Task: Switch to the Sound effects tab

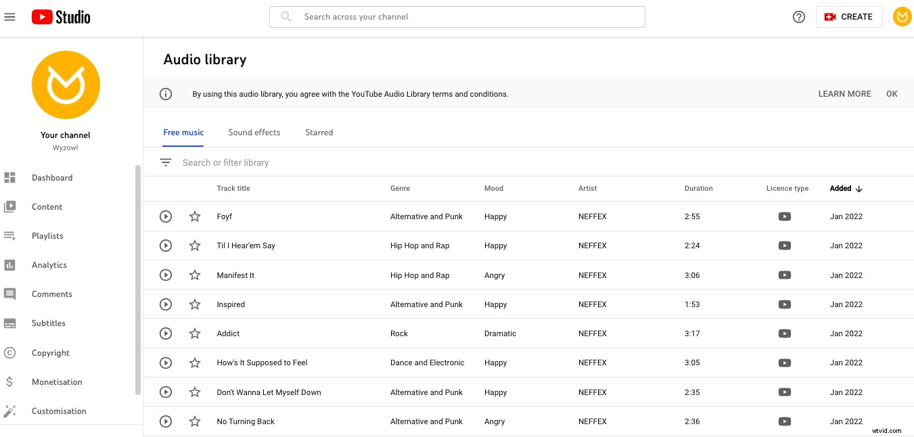Action: (254, 132)
